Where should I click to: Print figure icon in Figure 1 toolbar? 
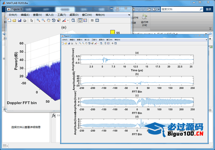click(25, 20)
